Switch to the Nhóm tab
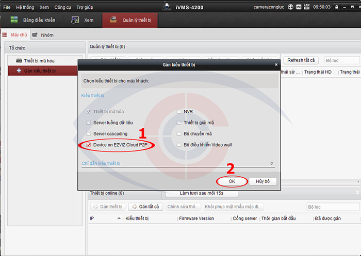 tap(43, 35)
